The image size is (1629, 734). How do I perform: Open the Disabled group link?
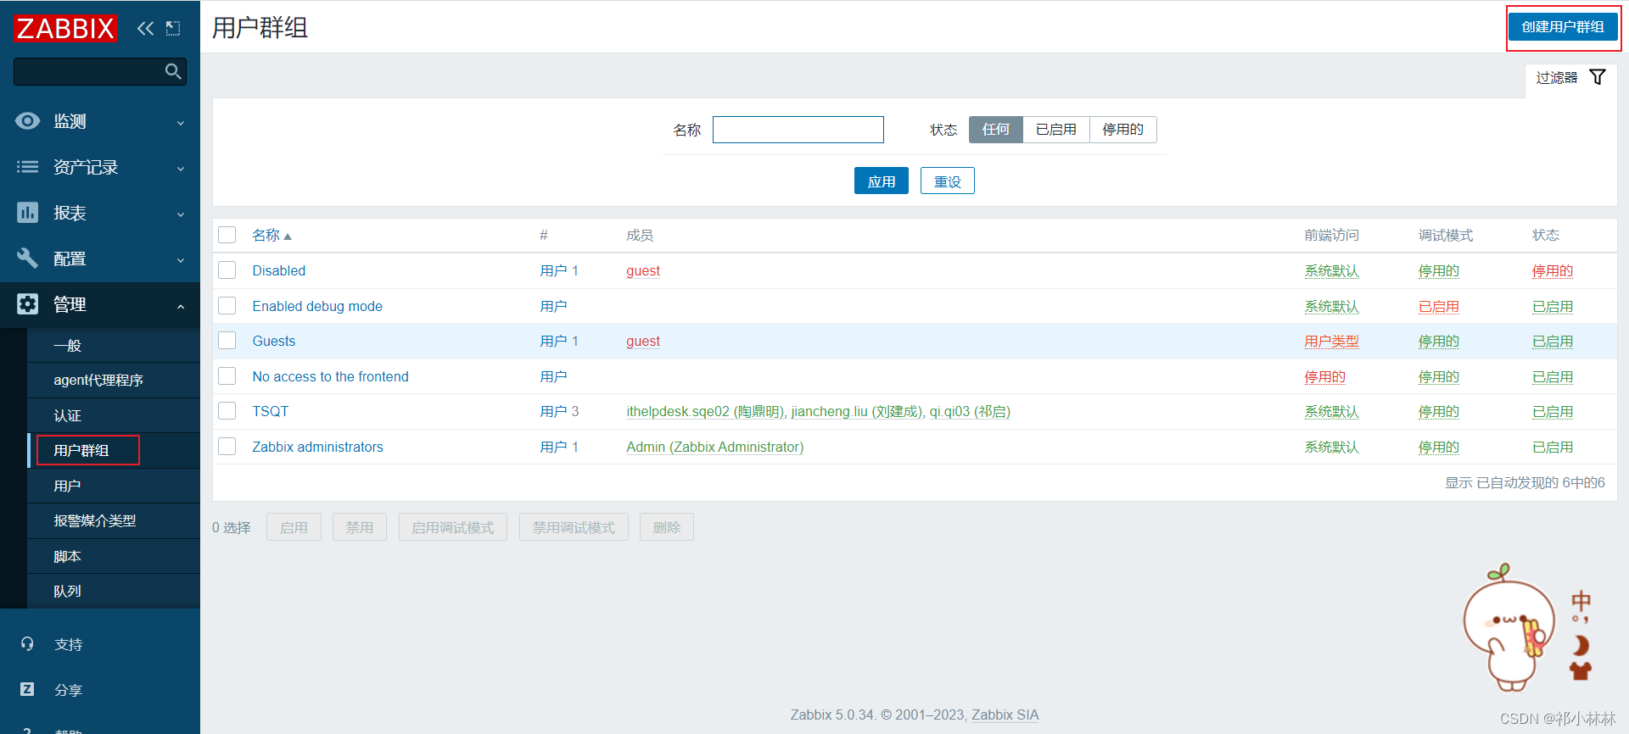click(x=279, y=270)
